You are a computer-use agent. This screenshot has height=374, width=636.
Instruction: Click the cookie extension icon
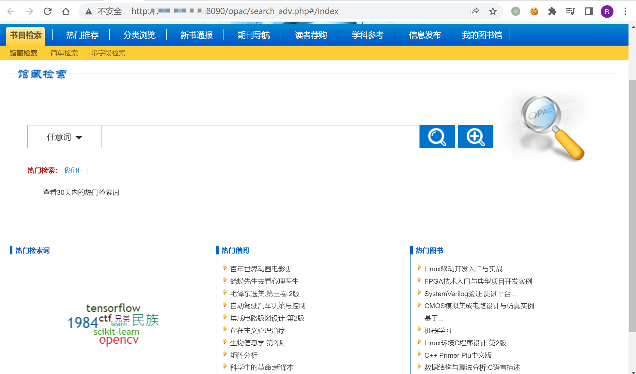pos(534,11)
